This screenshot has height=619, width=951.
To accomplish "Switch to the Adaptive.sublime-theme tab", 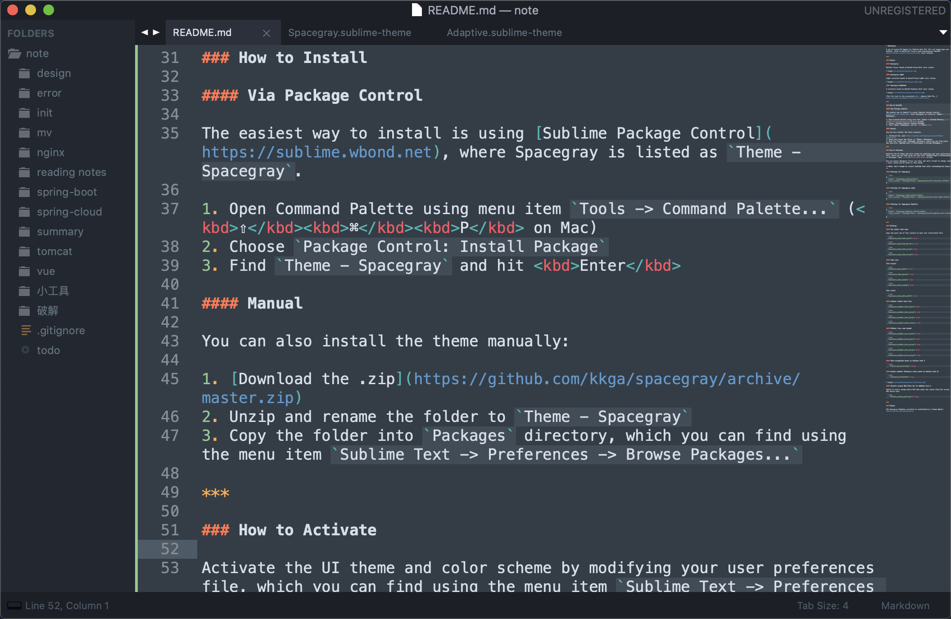I will (504, 32).
